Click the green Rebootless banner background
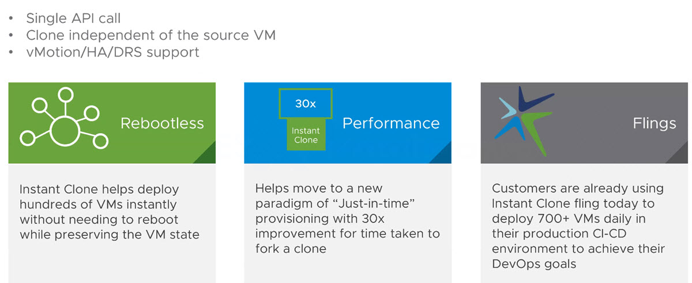The width and height of the screenshot is (692, 283). click(x=112, y=123)
